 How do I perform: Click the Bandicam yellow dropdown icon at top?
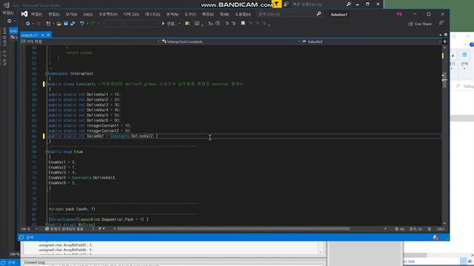click(276, 4)
